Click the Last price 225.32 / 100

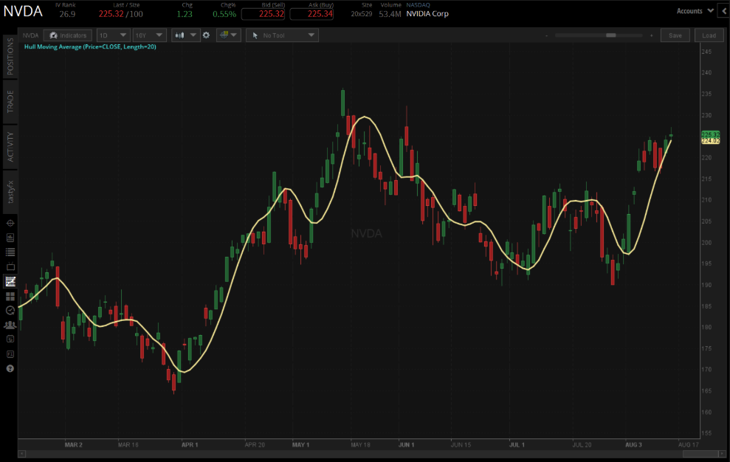tap(120, 14)
